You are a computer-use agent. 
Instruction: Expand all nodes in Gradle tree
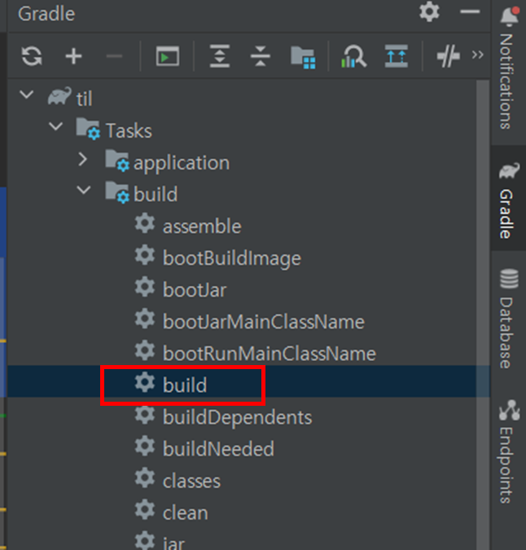click(x=220, y=56)
